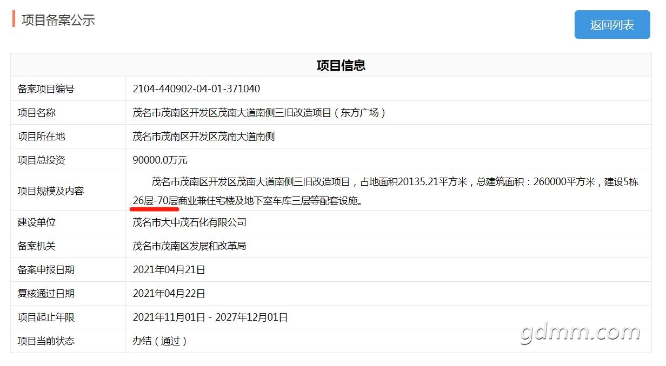Click the 项目备案公示 heading
Viewport: 666px width, 366px height.
click(58, 21)
